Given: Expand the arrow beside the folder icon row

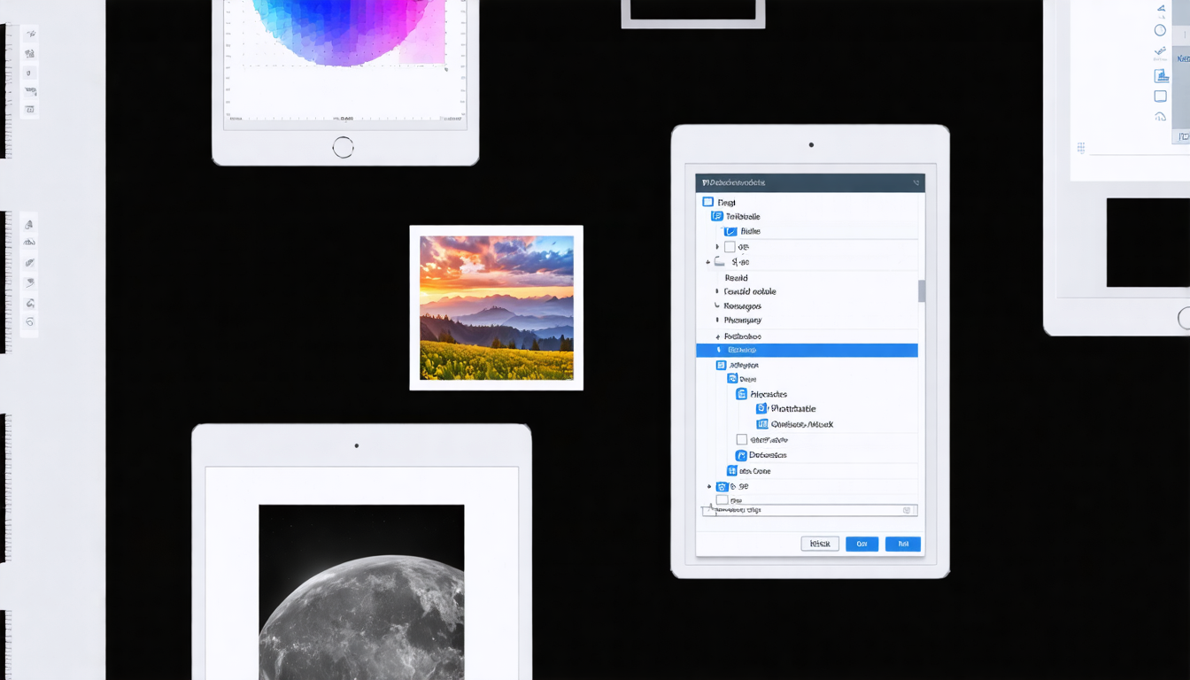Looking at the screenshot, I should coord(707,262).
